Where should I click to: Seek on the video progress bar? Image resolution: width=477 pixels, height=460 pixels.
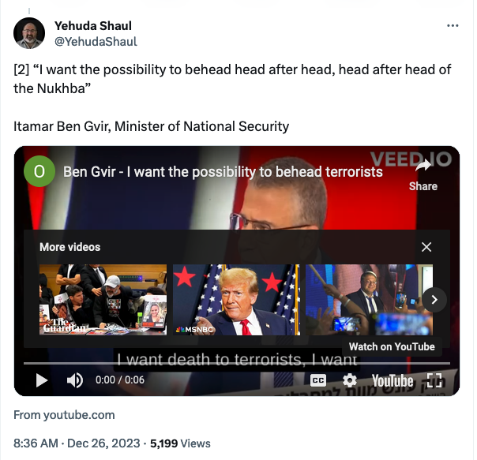tap(237, 363)
